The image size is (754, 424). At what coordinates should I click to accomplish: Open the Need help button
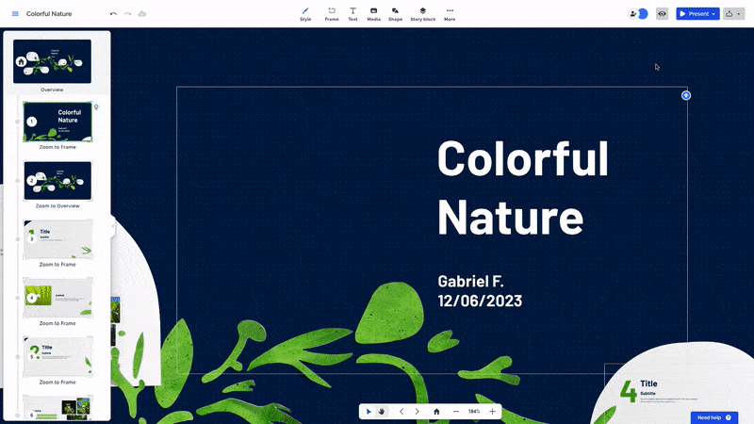[714, 417]
